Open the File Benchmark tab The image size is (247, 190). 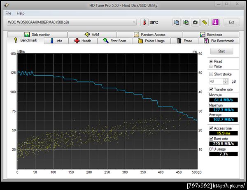(x=219, y=41)
